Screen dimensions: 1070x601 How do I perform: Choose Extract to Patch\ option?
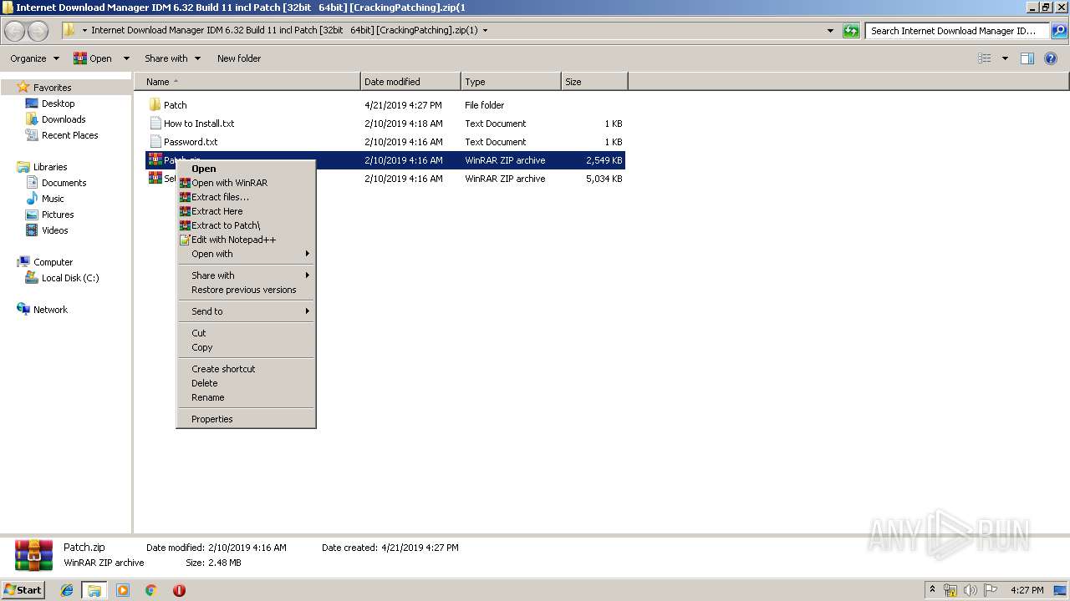(247, 225)
